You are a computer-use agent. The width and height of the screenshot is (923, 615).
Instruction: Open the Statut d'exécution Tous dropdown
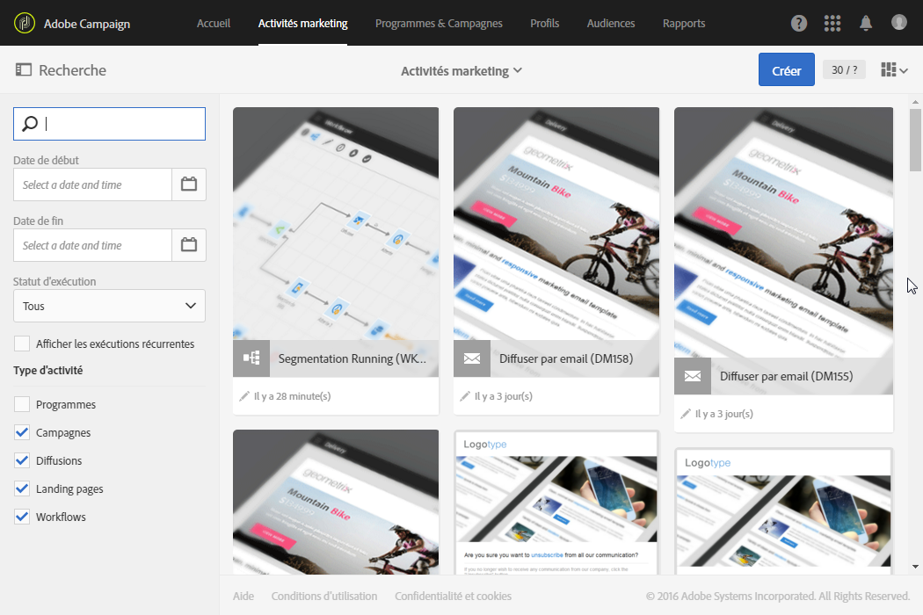[110, 306]
